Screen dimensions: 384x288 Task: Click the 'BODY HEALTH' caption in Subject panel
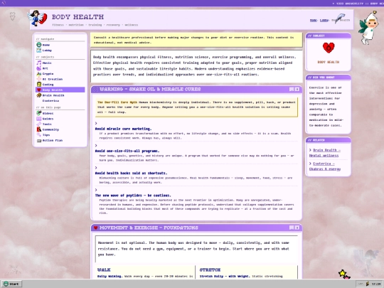(x=329, y=62)
